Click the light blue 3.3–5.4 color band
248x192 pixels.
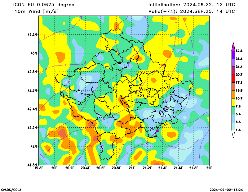click(233, 118)
